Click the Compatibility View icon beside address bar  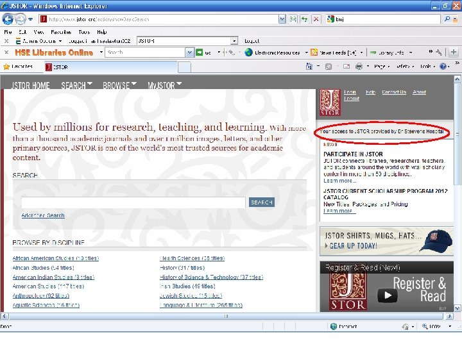tap(293, 19)
